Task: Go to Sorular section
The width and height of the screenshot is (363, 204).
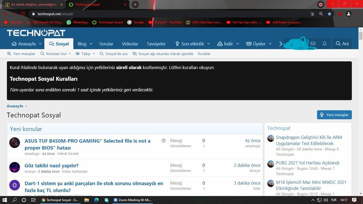Action: click(106, 44)
